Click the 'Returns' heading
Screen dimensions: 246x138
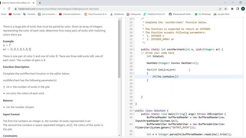8,100
